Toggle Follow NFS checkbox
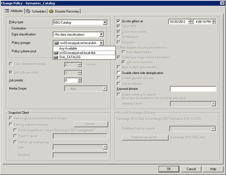The image size is (226, 175). coord(118,26)
